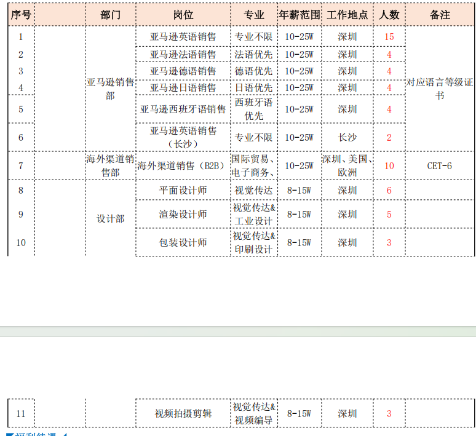Click the 渲染设计师 position cell
Image resolution: width=476 pixels, height=436 pixels.
point(183,215)
